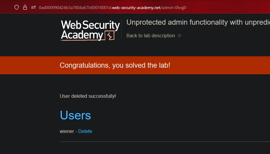Click the tracking protection shield icon
Image resolution: width=270 pixels, height=154 pixels.
17,7
